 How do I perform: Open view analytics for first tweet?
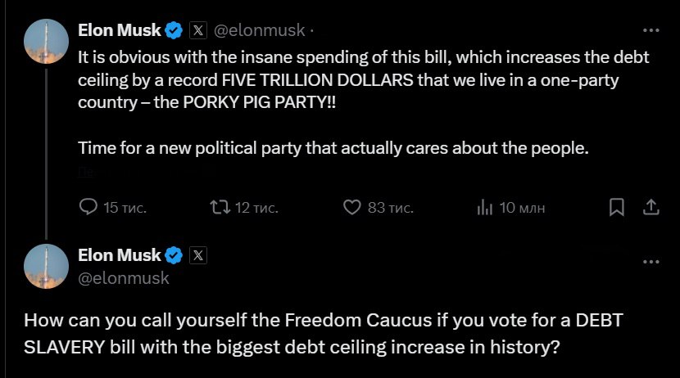pos(484,208)
